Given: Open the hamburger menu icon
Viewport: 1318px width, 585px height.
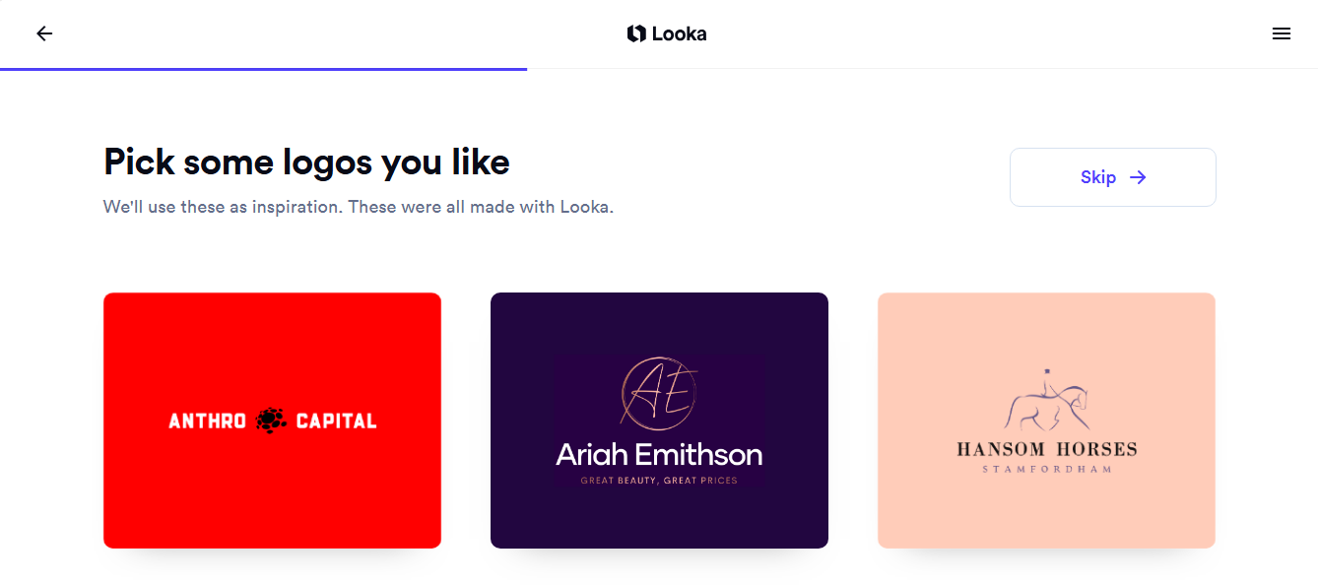Looking at the screenshot, I should click(x=1281, y=33).
